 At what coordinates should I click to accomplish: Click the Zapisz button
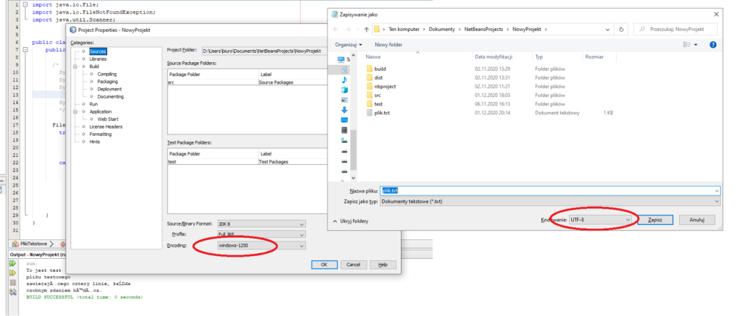(x=654, y=220)
